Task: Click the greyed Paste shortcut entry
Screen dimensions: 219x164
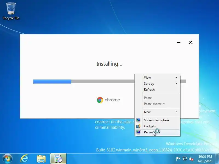Action: [x=157, y=104]
